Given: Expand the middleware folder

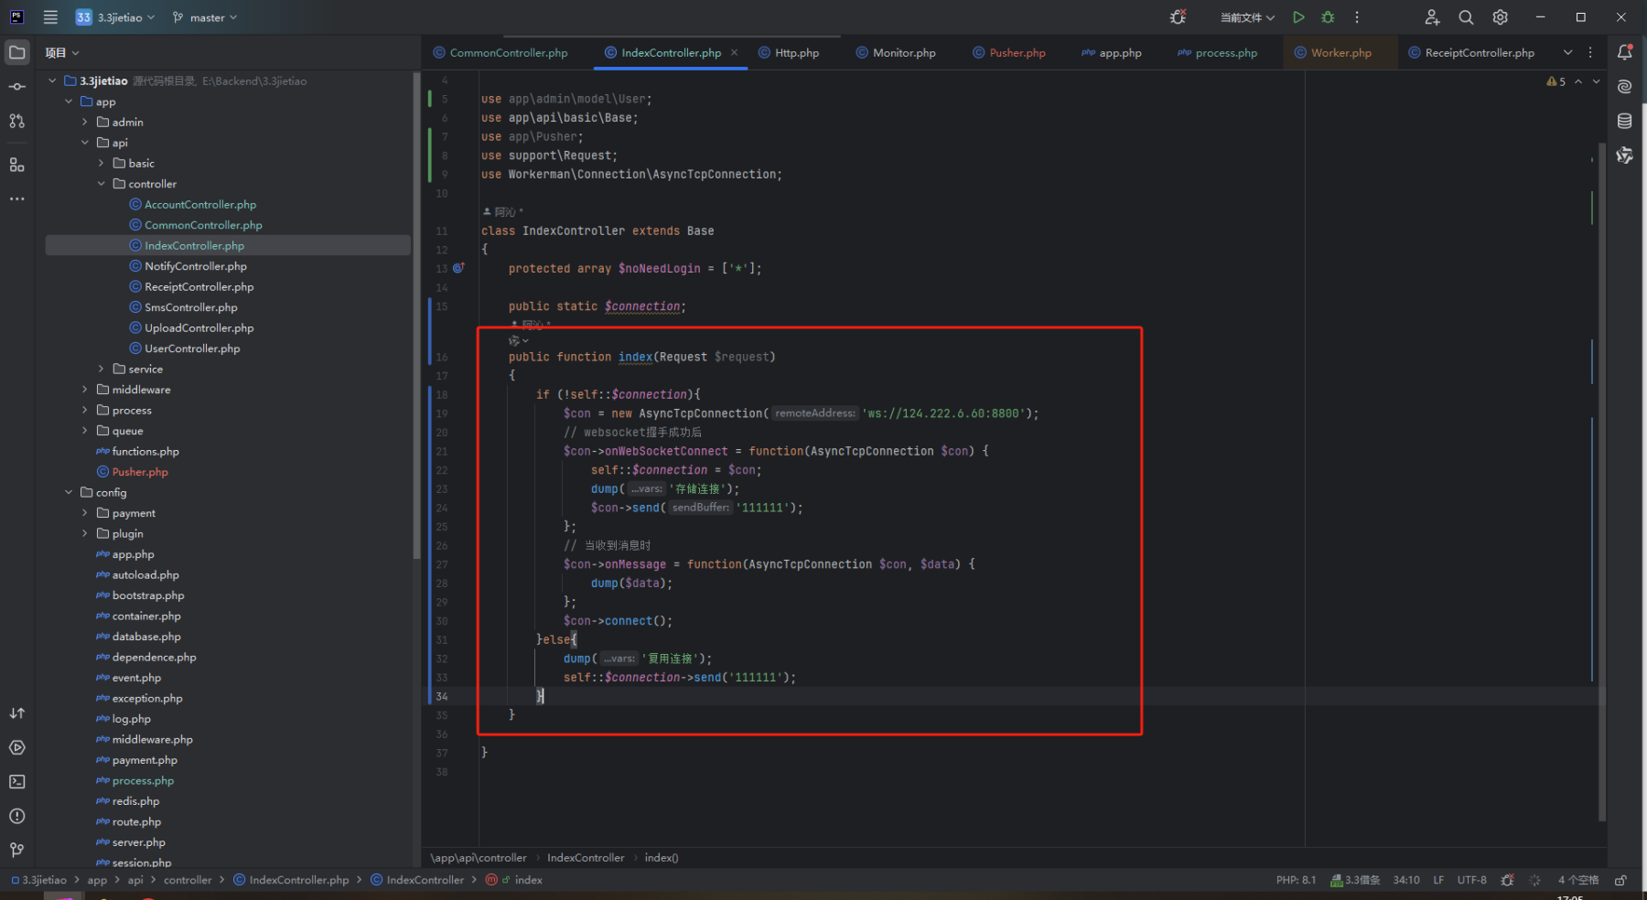Looking at the screenshot, I should tap(85, 390).
